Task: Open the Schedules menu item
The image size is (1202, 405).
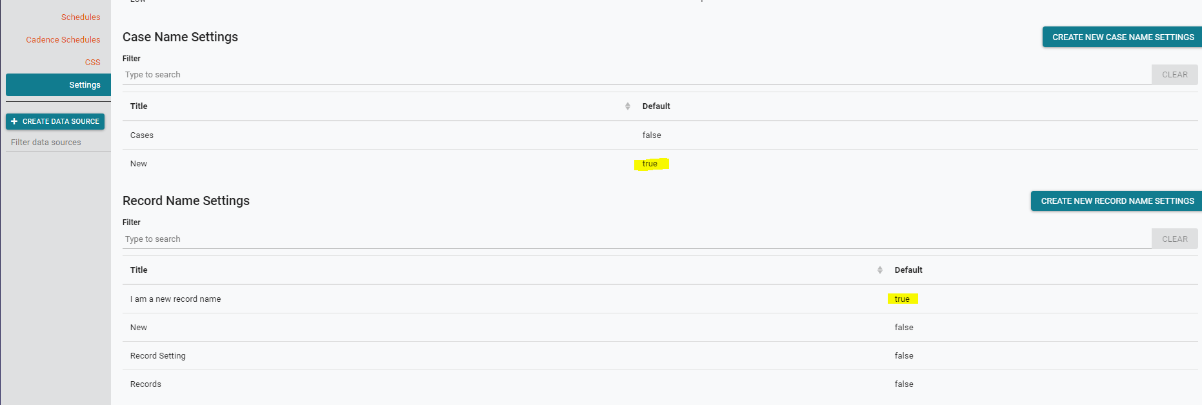Action: (81, 17)
